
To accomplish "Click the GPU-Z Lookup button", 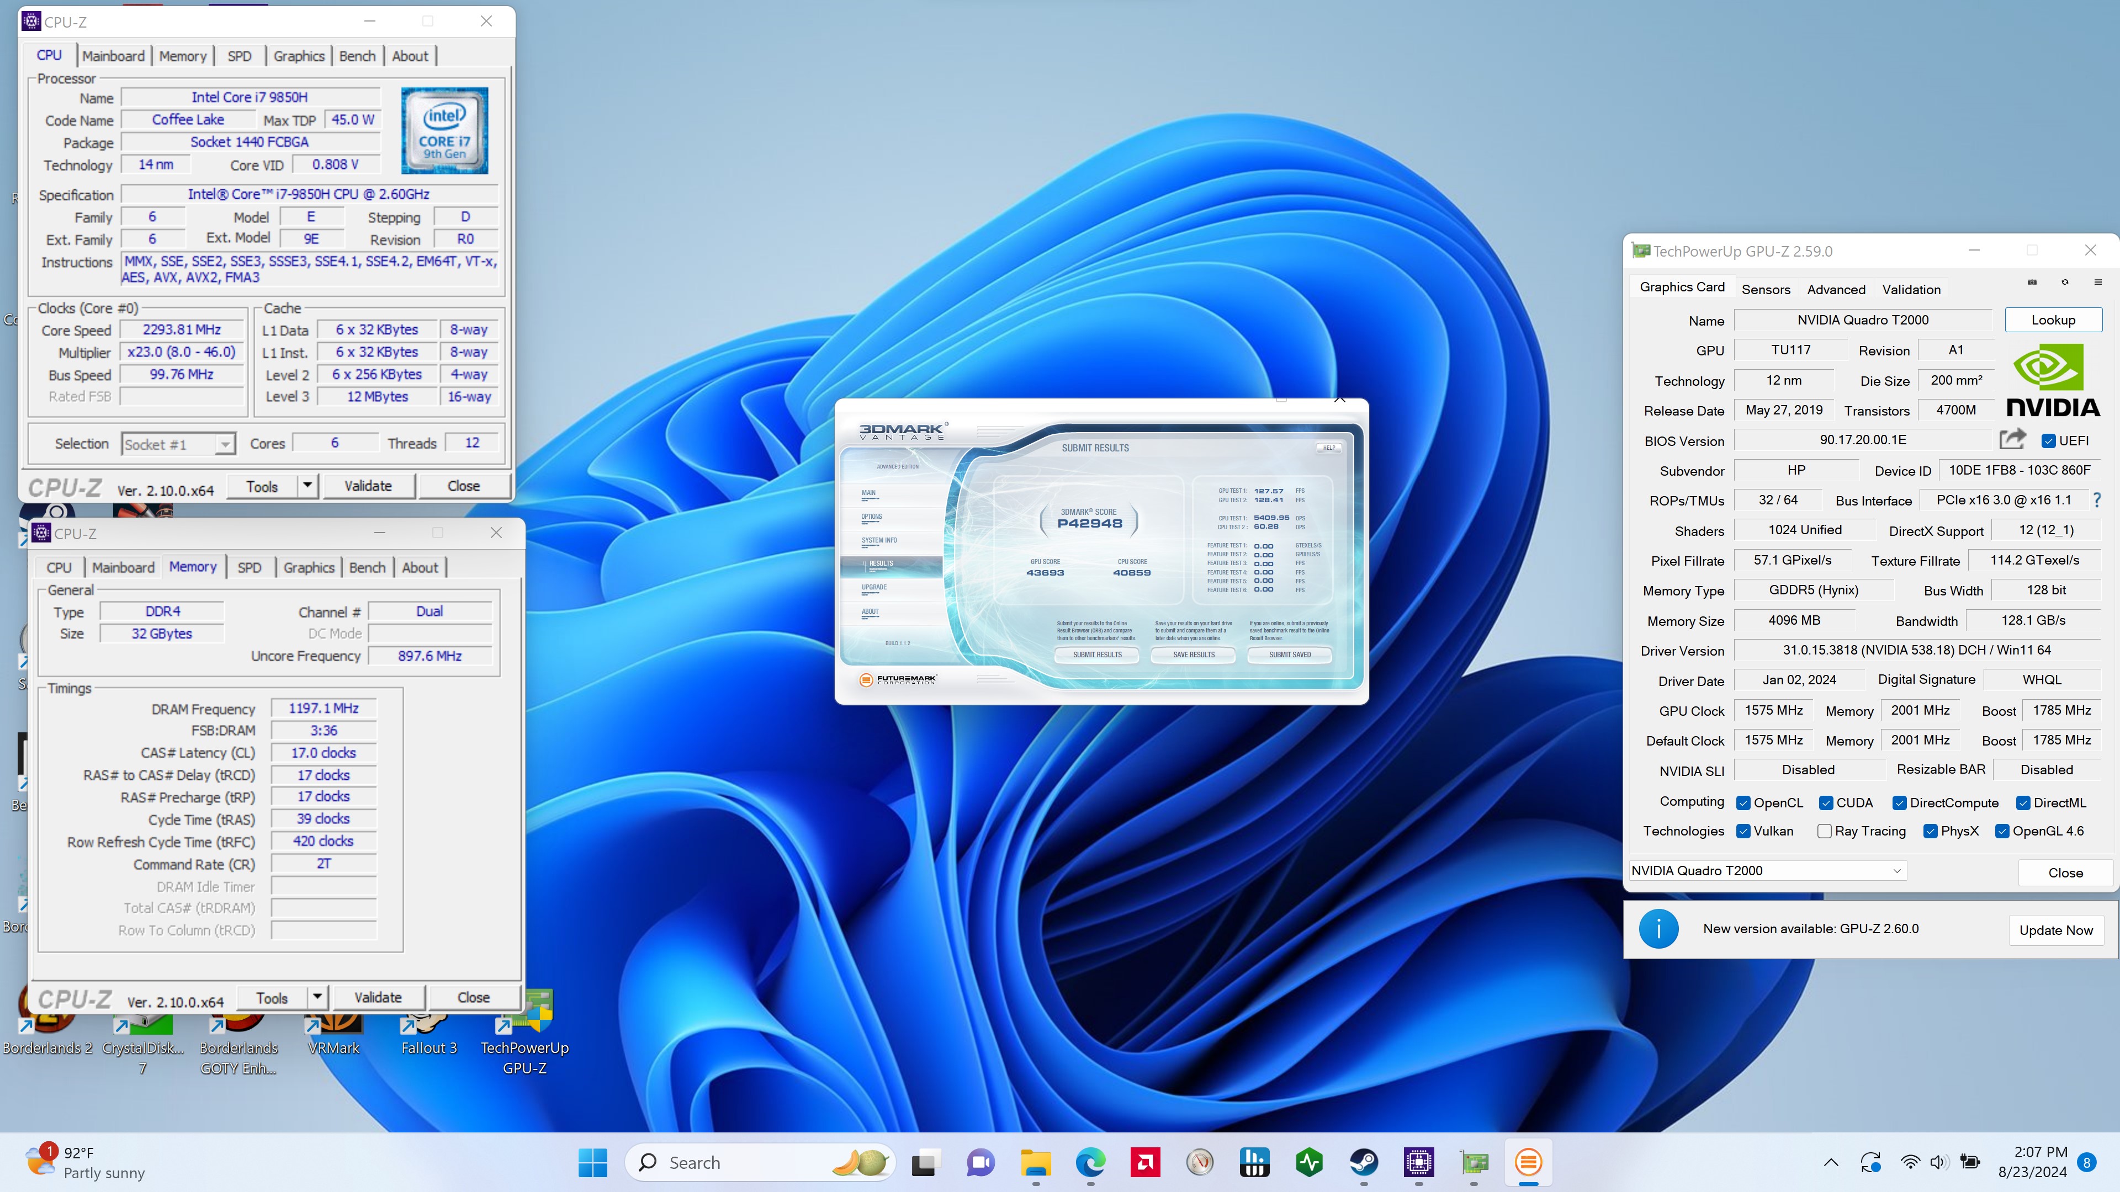I will click(x=2053, y=320).
